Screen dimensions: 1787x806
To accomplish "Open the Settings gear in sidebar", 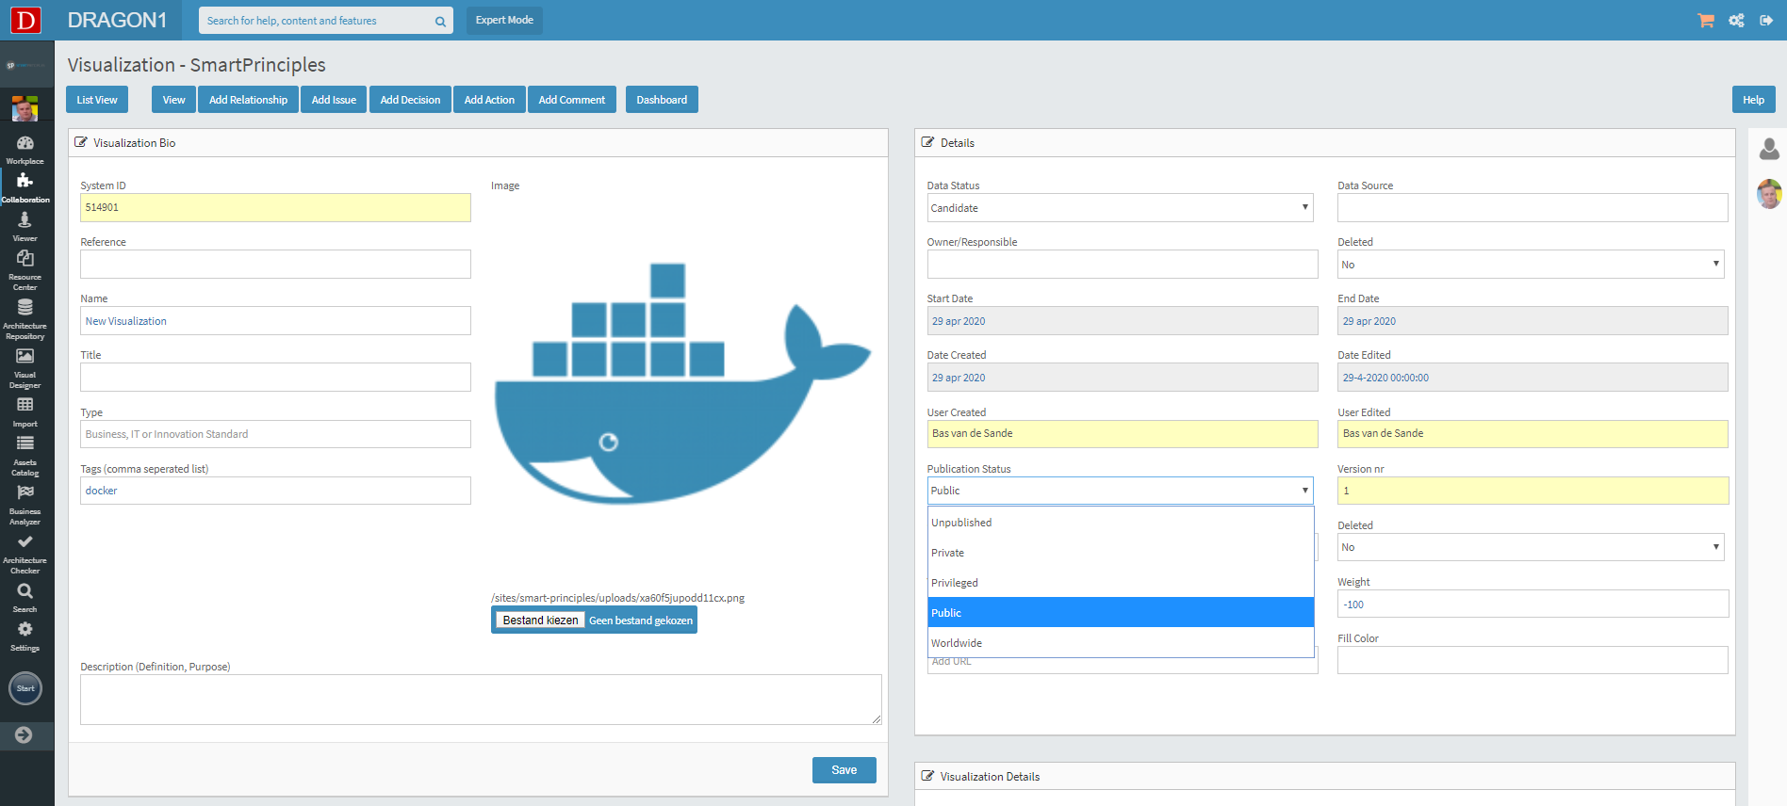I will [25, 630].
